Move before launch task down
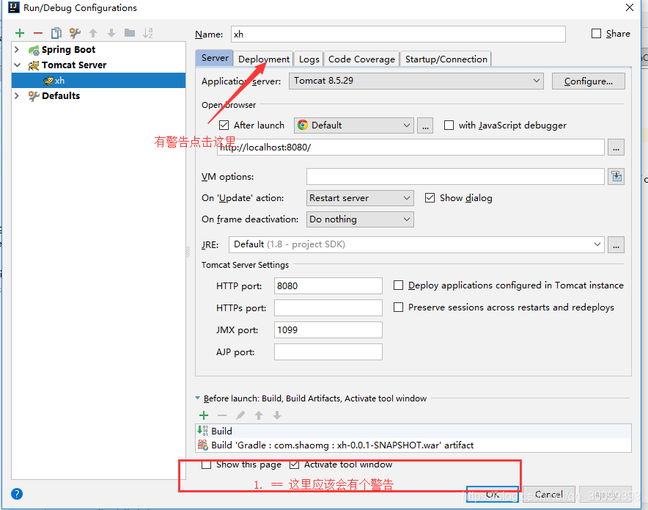The width and height of the screenshot is (648, 510). pyautogui.click(x=277, y=415)
